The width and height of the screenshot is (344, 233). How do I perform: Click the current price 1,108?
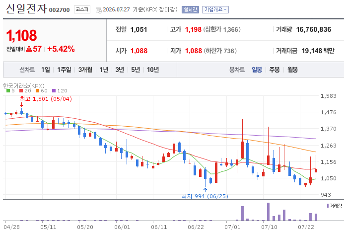tap(21, 35)
